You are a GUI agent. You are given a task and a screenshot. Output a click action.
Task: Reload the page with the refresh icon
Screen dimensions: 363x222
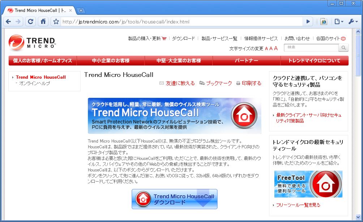click(31, 22)
